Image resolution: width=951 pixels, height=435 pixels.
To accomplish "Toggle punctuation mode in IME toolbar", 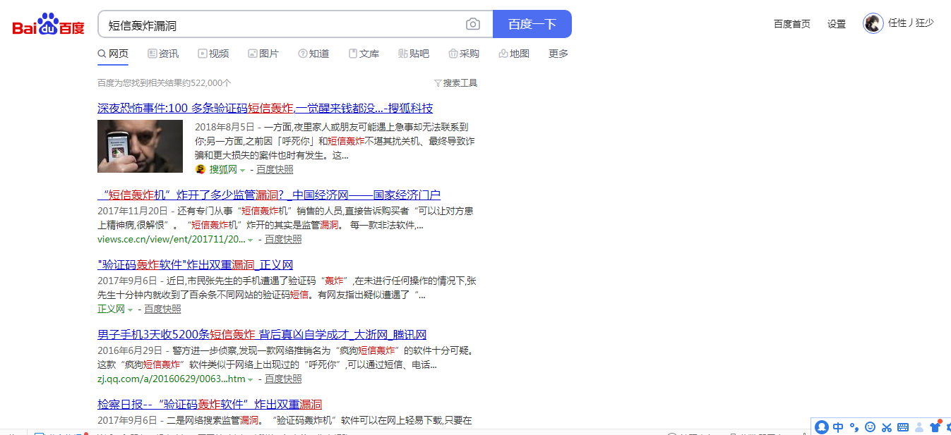I will click(x=854, y=427).
